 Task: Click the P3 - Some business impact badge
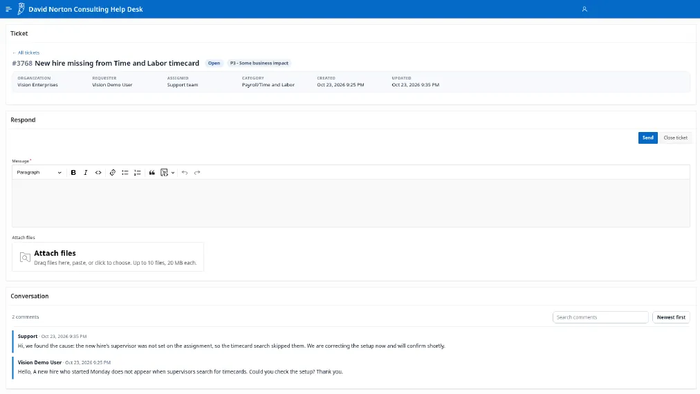[259, 64]
